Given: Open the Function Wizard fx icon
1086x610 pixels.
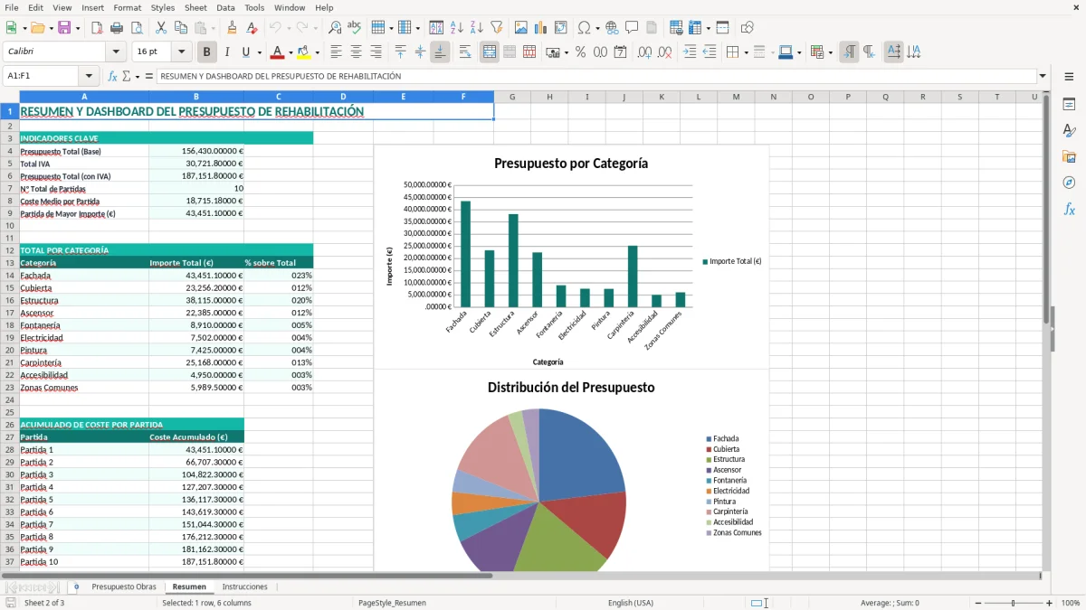Looking at the screenshot, I should point(112,77).
